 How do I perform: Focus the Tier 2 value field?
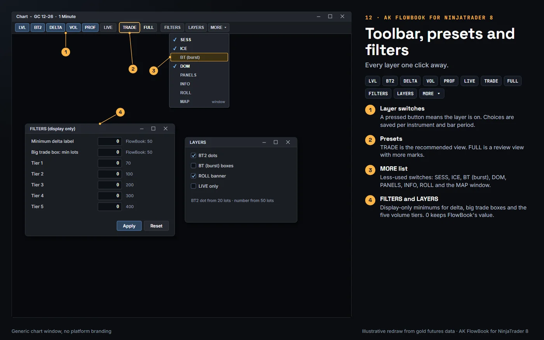coord(110,174)
